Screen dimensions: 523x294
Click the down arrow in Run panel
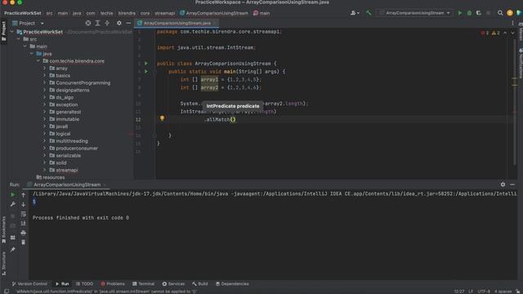pos(24,204)
